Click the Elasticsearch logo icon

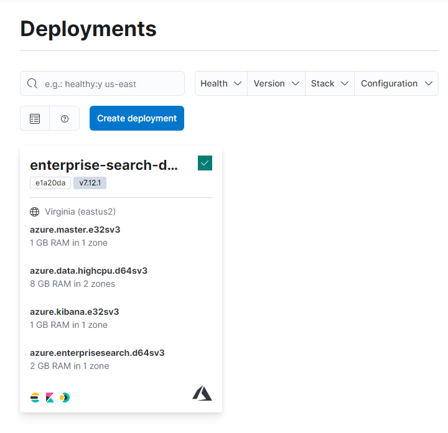click(x=35, y=398)
